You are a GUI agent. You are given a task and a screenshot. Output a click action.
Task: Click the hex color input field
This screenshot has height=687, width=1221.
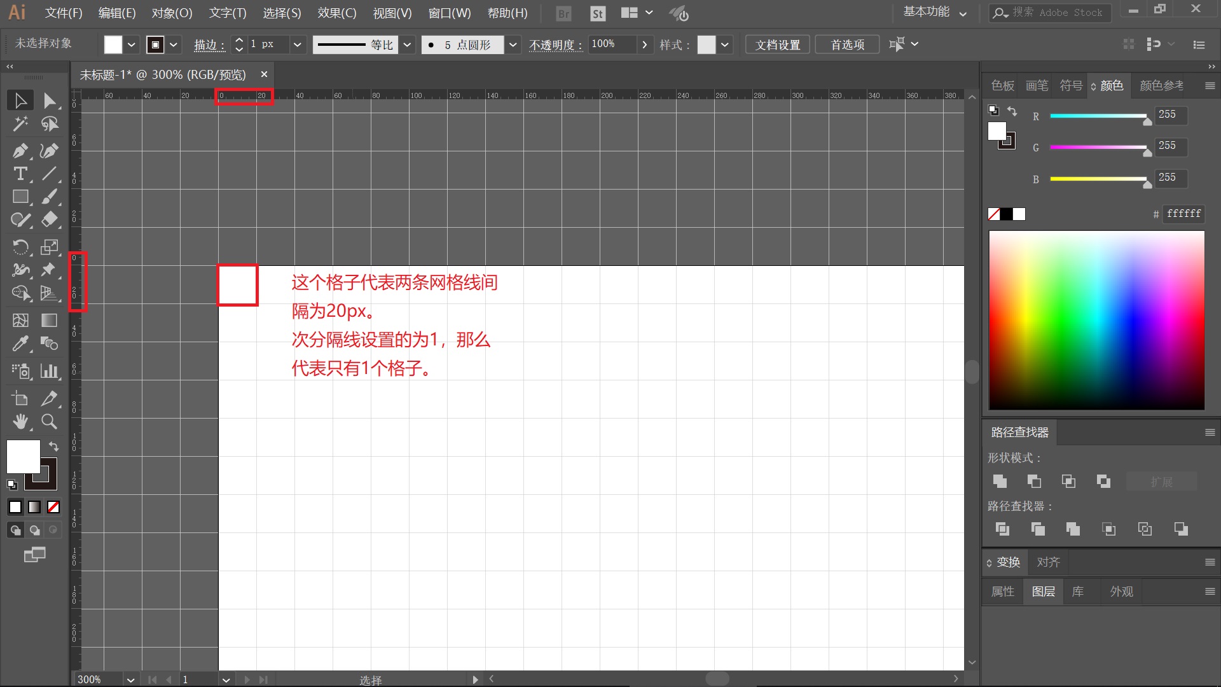coord(1183,214)
